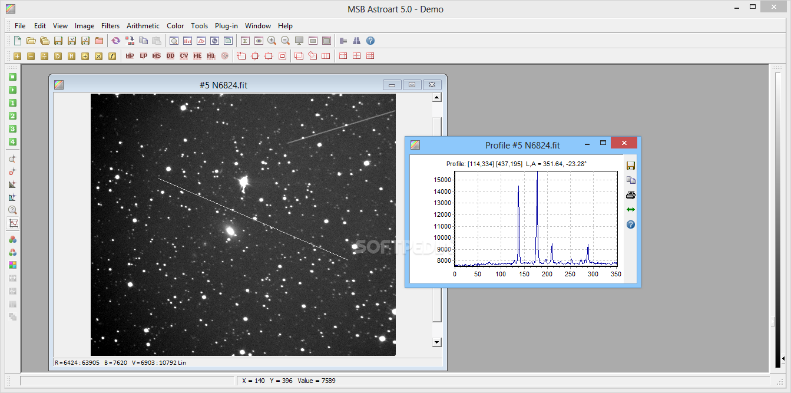This screenshot has width=791, height=393.
Task: Click the binoculars icon in toolbar
Action: [x=357, y=41]
